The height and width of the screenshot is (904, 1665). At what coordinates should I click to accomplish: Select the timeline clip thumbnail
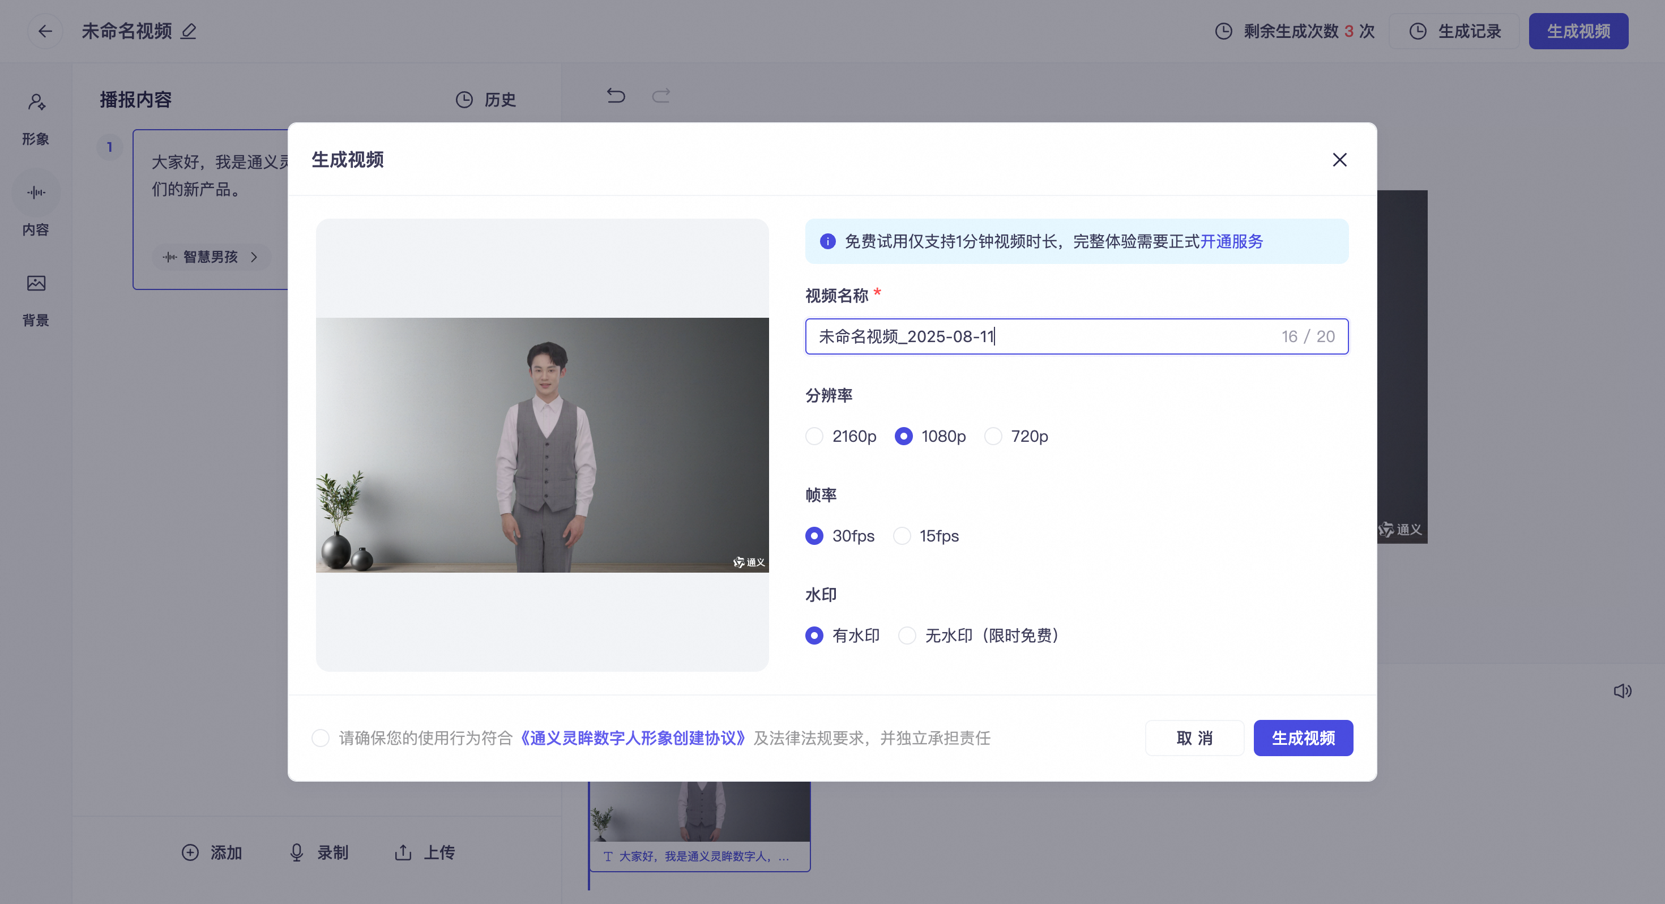[x=700, y=826]
